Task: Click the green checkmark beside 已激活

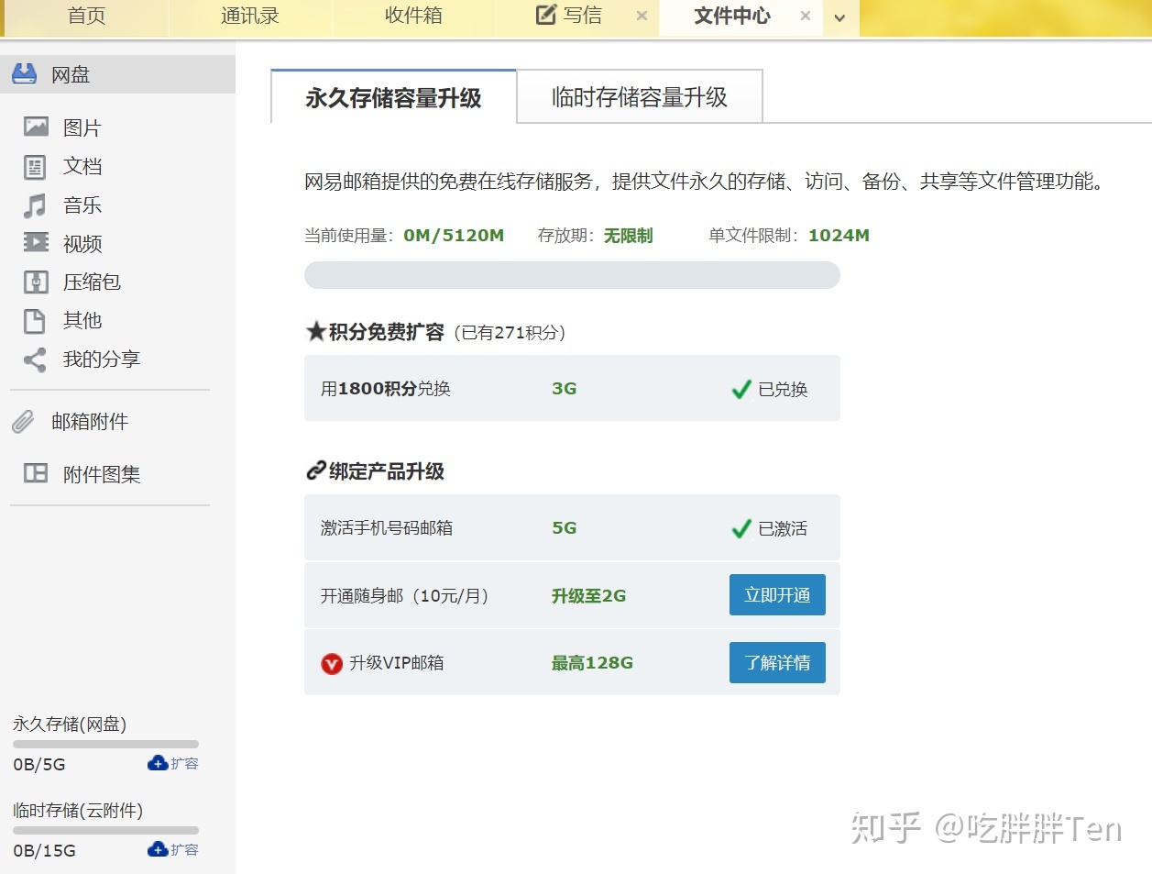Action: (741, 527)
